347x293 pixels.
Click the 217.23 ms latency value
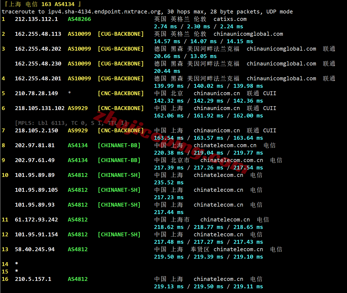click(x=169, y=197)
